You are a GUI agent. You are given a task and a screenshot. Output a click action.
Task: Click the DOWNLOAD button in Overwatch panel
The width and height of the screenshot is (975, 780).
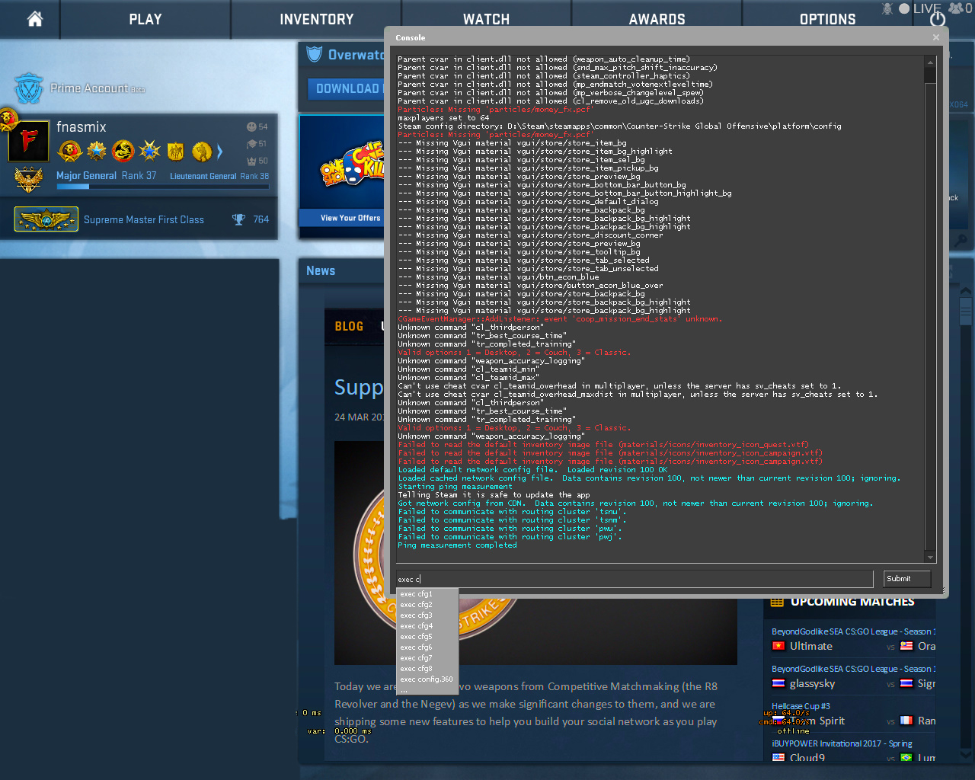tap(347, 88)
